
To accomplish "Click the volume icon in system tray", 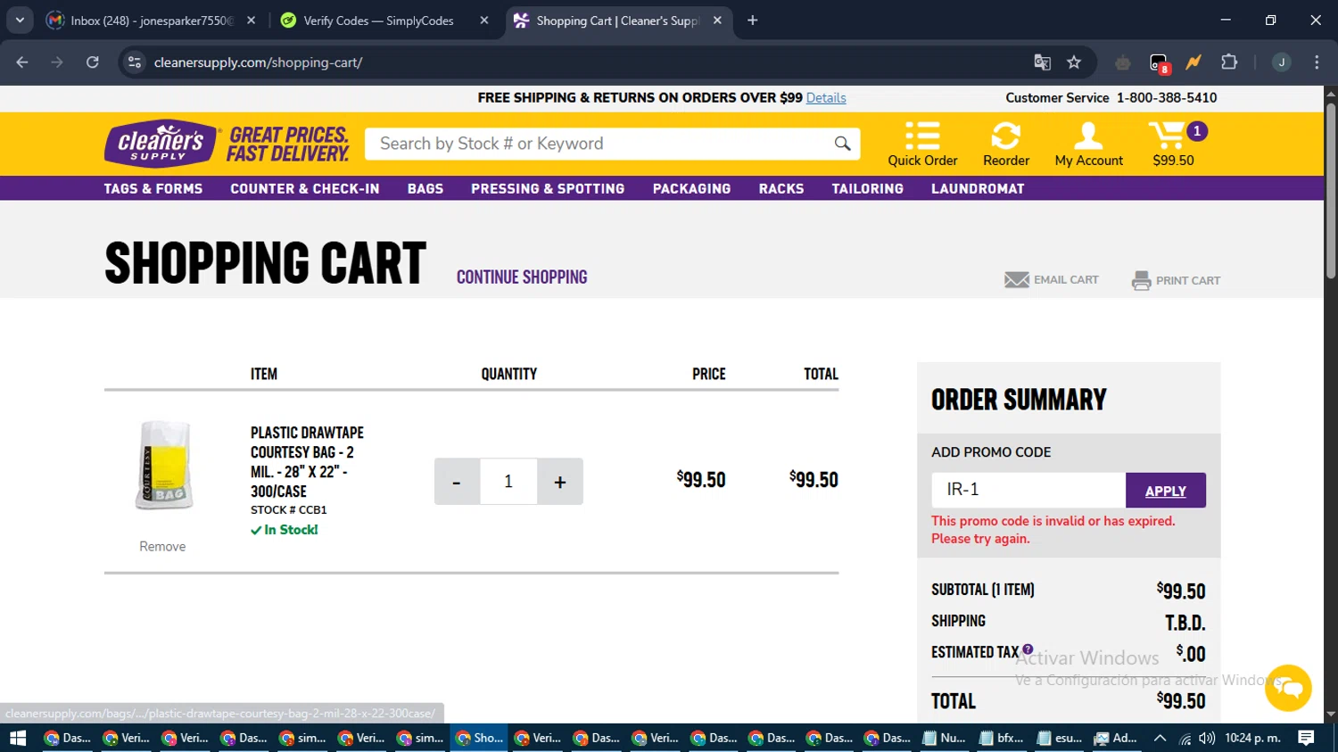I will tap(1207, 738).
